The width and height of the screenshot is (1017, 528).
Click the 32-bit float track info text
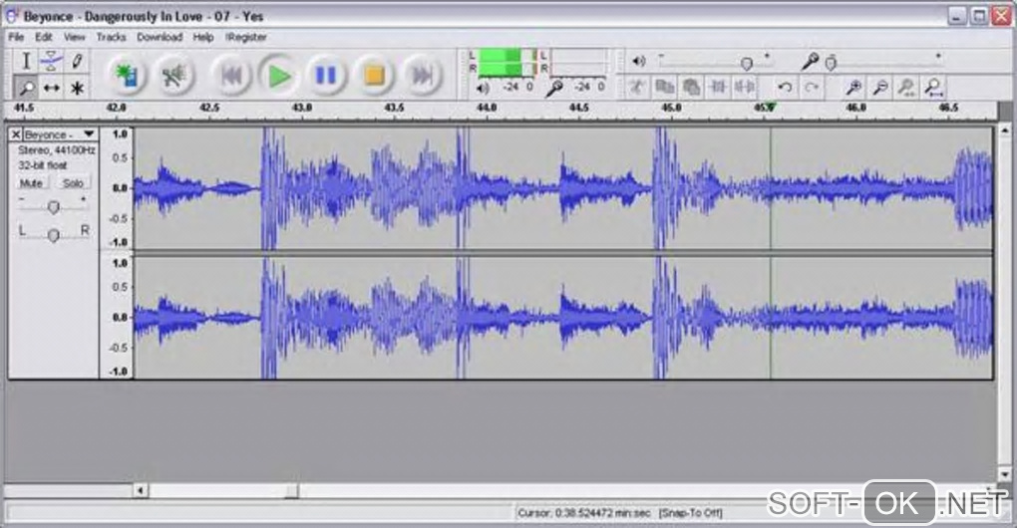pyautogui.click(x=42, y=165)
